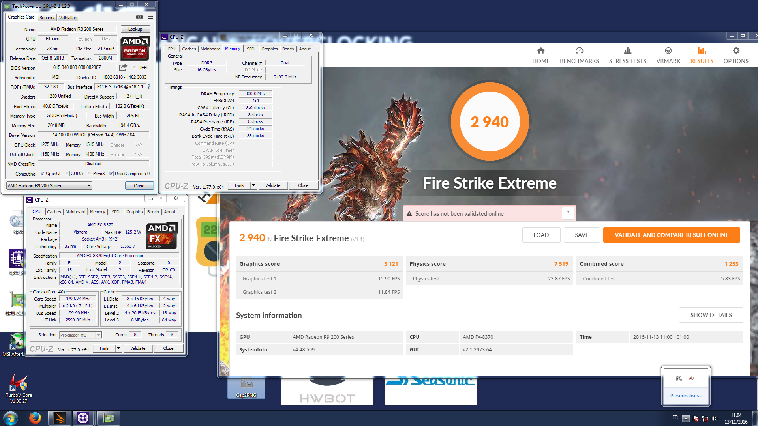Toggle the CUDA checkbox

click(68, 174)
